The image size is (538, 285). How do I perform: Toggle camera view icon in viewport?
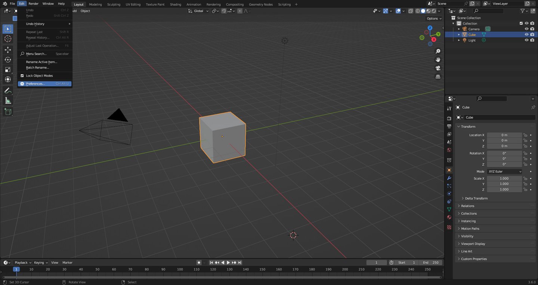pos(438,68)
